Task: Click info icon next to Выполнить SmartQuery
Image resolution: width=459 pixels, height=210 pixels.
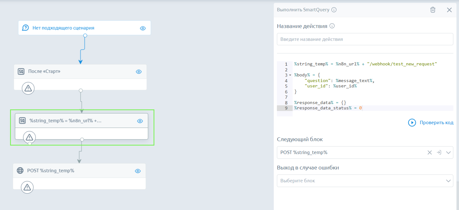Action: (x=334, y=10)
